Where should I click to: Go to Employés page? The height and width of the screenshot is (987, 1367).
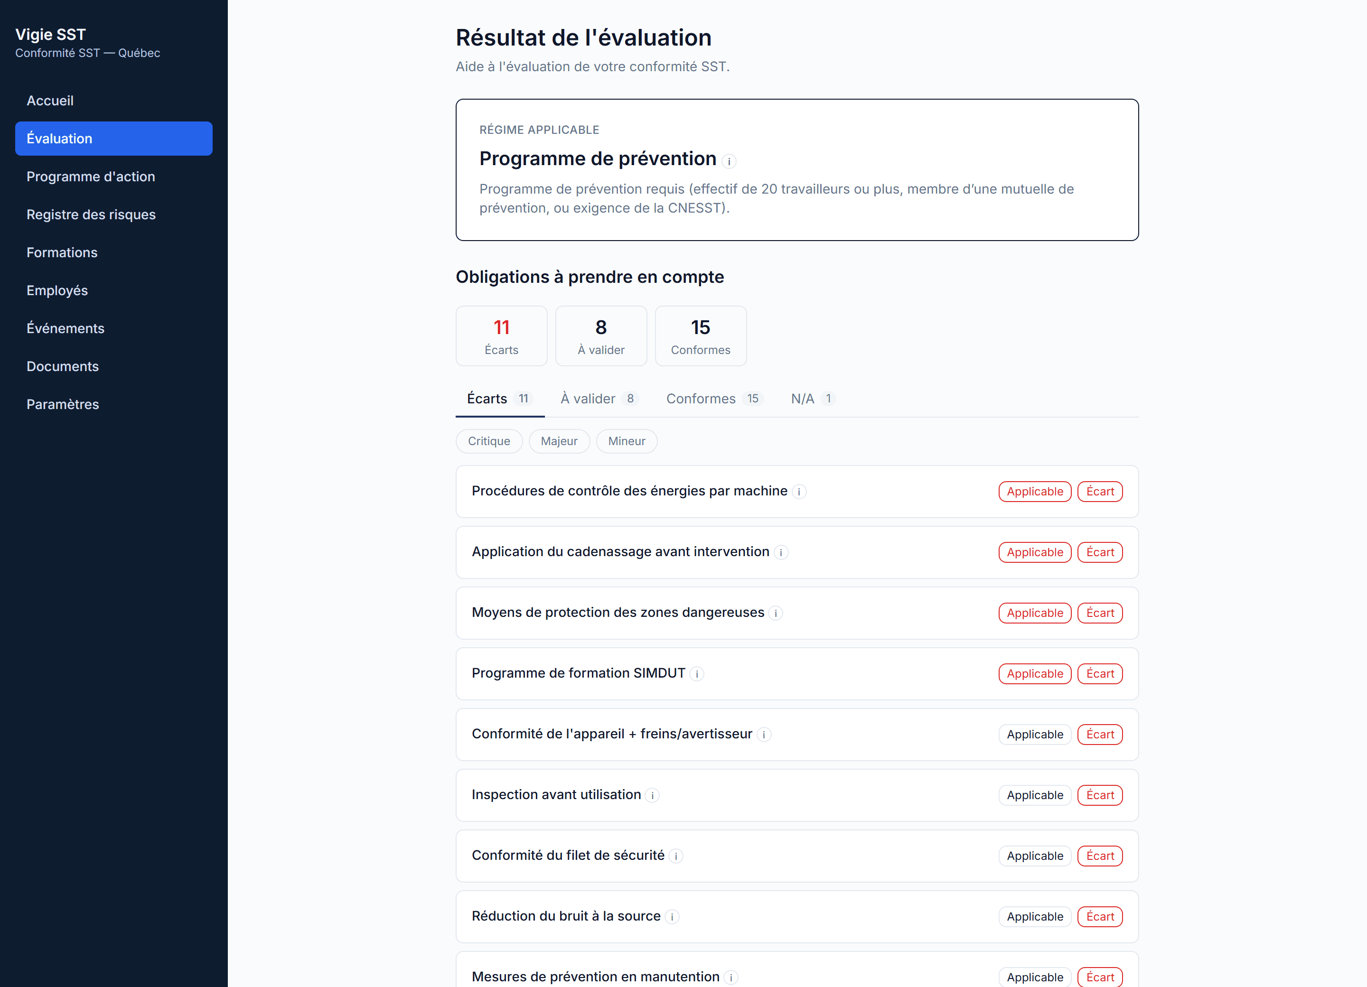[x=114, y=290]
